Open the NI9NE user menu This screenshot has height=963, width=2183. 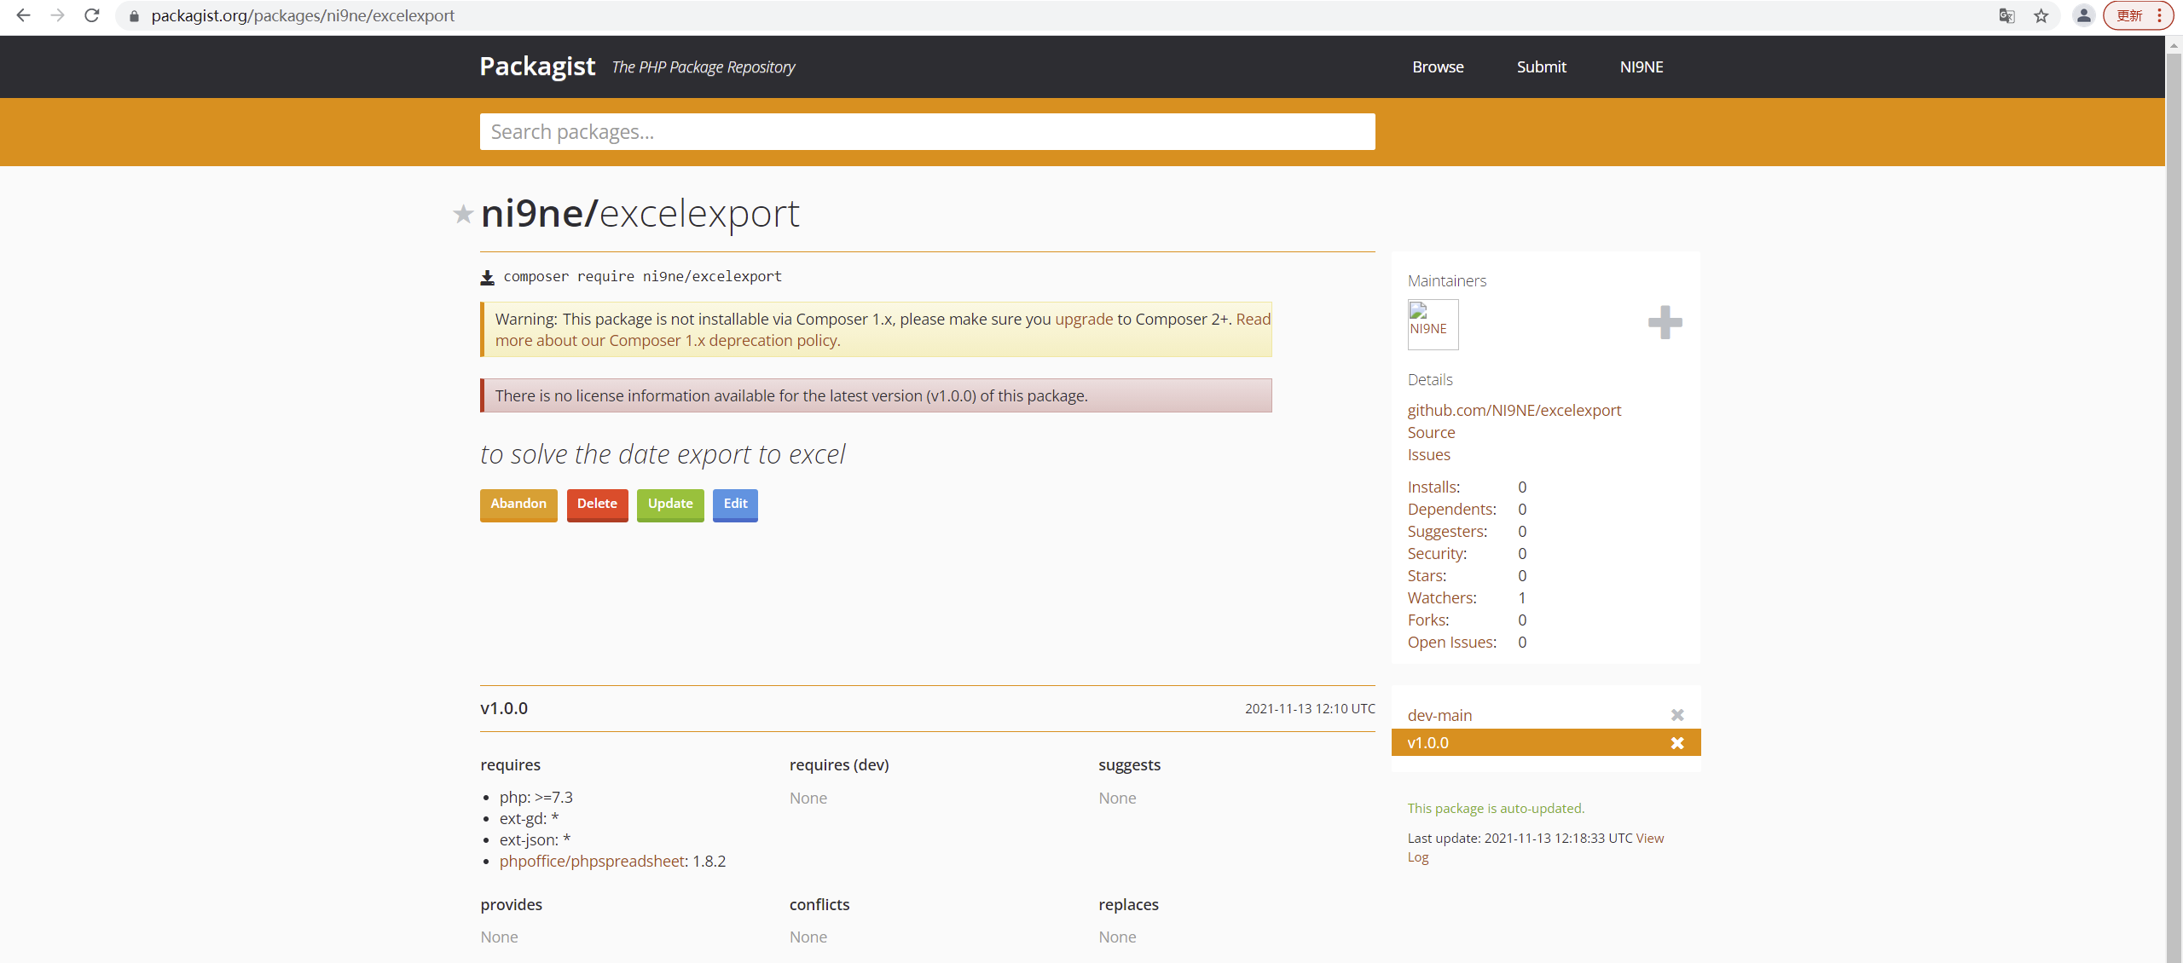click(x=1641, y=66)
